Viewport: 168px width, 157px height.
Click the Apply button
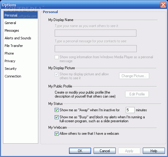click(129, 151)
